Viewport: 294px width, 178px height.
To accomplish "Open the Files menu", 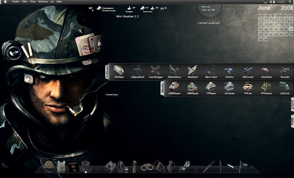I will tap(25, 2).
